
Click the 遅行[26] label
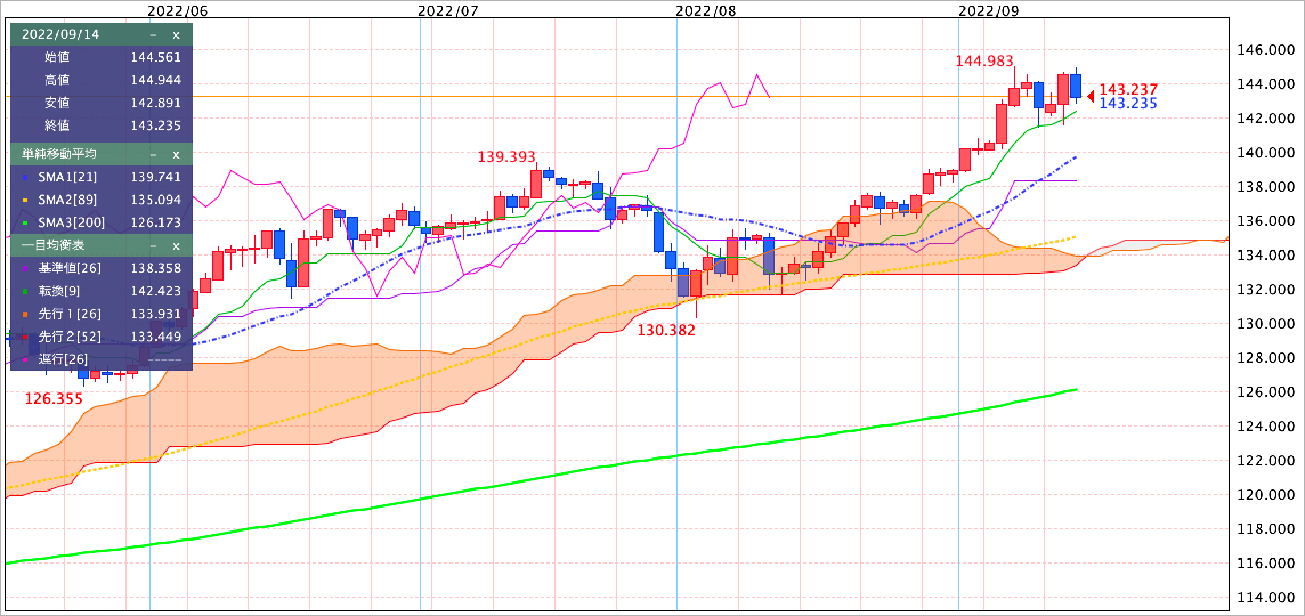[63, 359]
